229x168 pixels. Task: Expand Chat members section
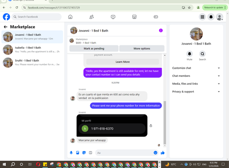pyautogui.click(x=196, y=76)
